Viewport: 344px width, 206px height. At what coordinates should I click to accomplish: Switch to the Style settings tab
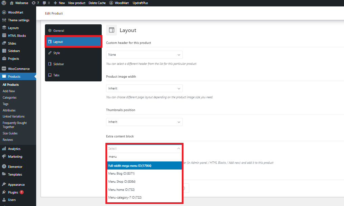point(73,53)
